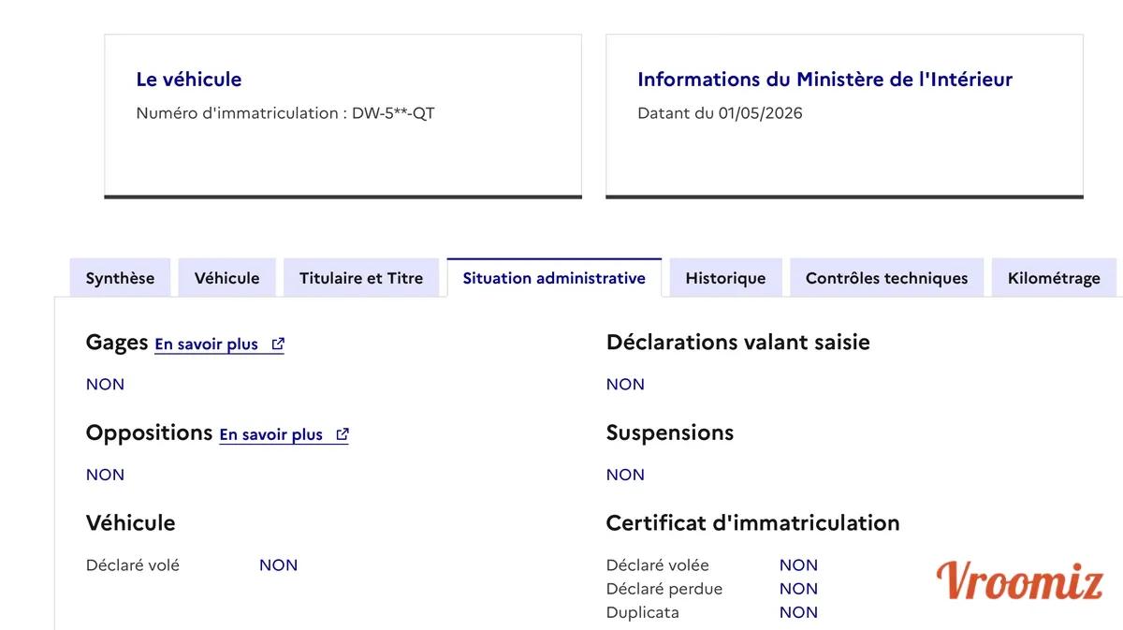Click 'Déclarations valant saisie' heading
The width and height of the screenshot is (1123, 630).
tap(738, 343)
